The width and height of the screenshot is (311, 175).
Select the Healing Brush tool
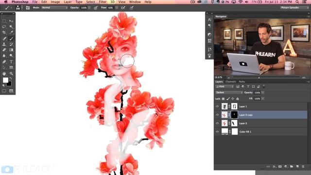tap(4, 38)
